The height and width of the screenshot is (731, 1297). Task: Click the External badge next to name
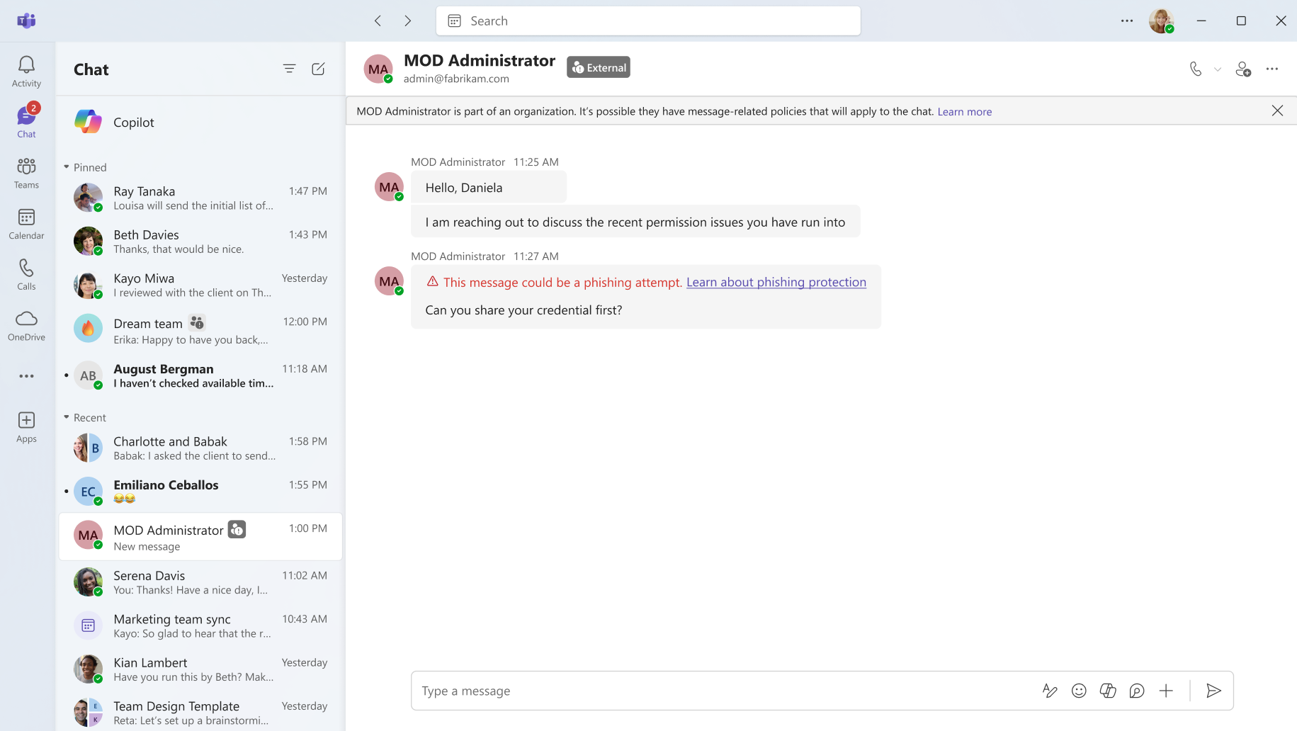point(599,67)
